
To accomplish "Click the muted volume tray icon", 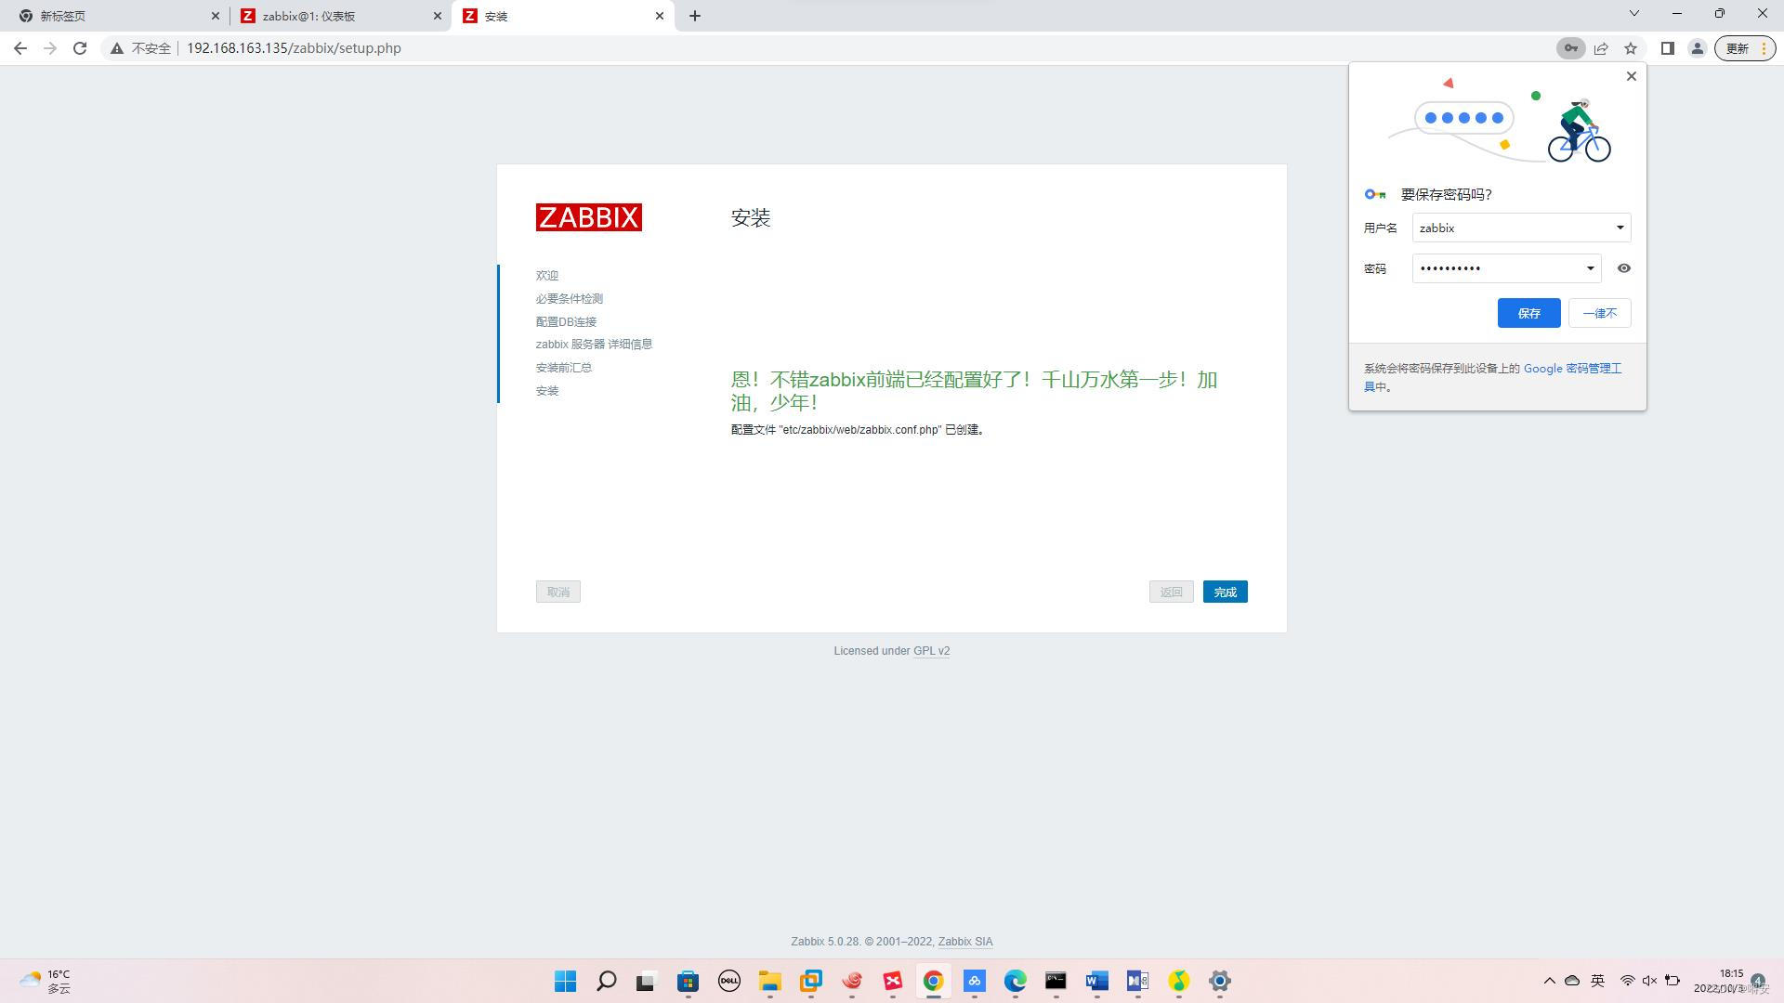I will [1649, 981].
